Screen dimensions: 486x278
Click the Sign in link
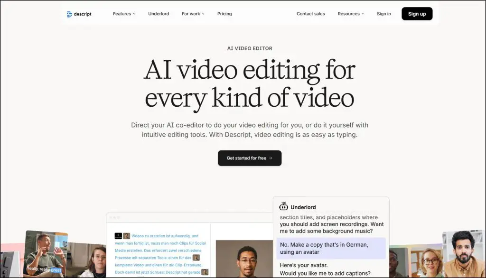(383, 14)
